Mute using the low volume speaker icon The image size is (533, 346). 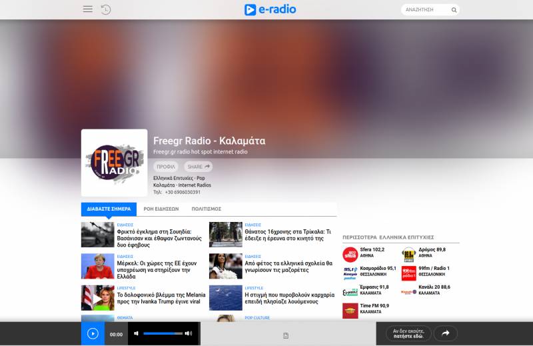point(136,333)
